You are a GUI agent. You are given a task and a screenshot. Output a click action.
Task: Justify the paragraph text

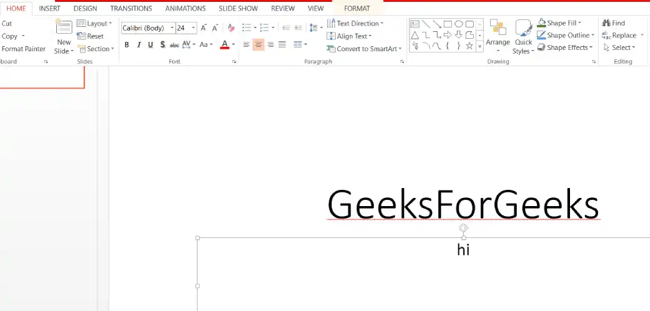tap(282, 44)
